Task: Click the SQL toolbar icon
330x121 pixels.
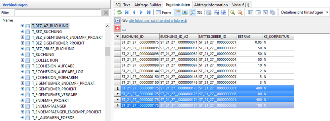Action: click(200, 12)
